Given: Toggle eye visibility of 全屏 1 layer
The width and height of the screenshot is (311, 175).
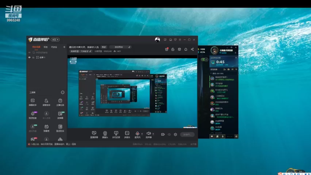Looking at the screenshot, I should tap(30, 57).
